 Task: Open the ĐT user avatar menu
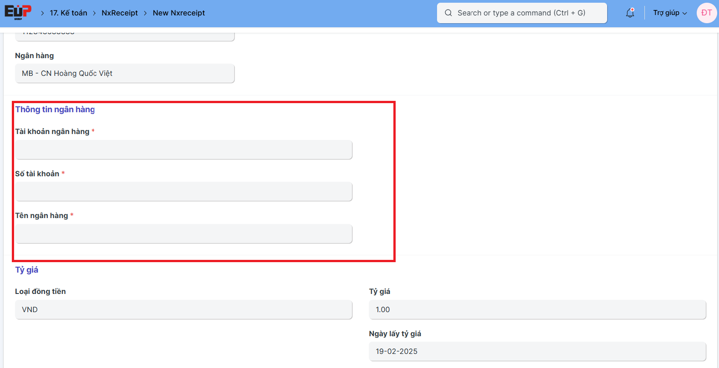706,13
